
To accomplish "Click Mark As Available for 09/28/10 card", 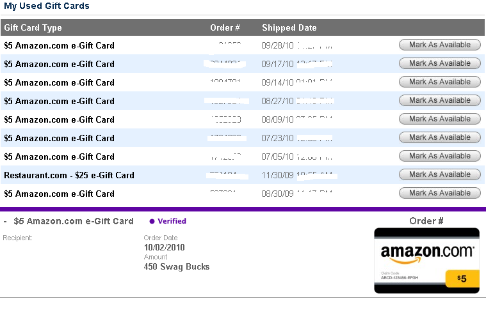I will click(x=439, y=45).
